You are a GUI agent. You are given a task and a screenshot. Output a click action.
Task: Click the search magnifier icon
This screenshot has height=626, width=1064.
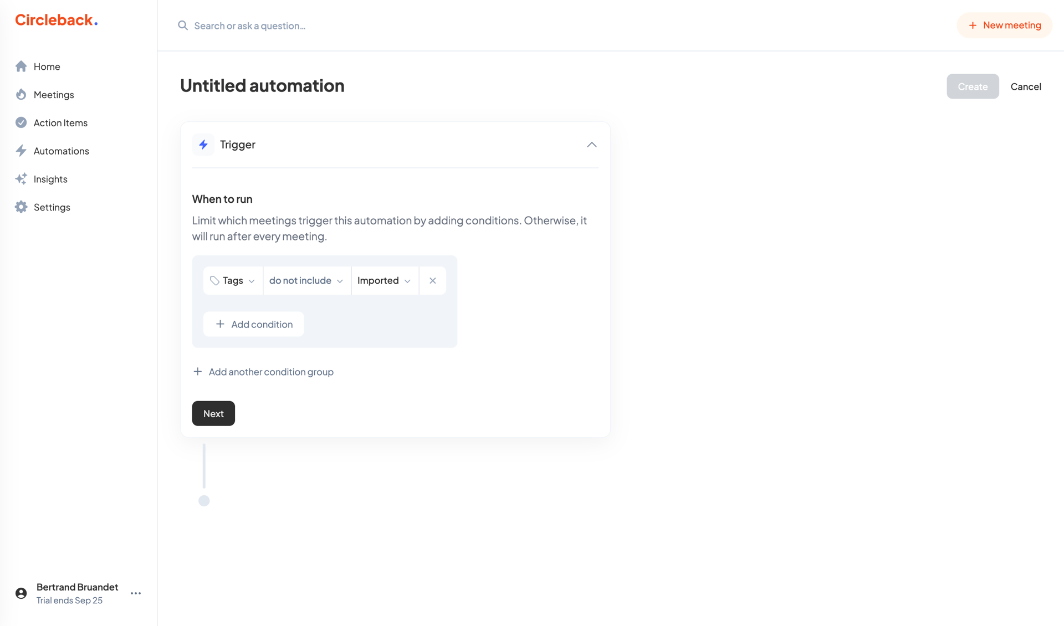182,25
